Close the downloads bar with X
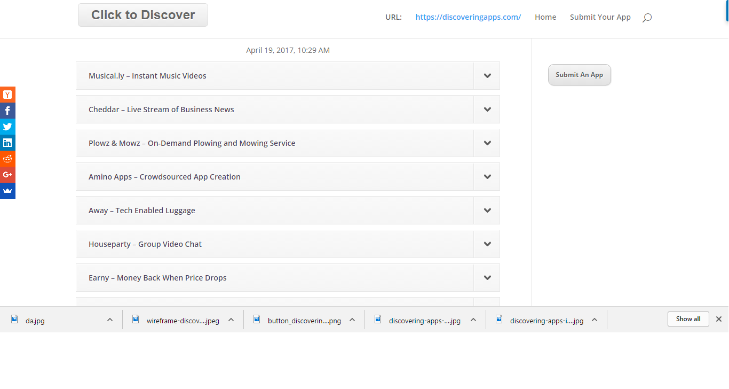The image size is (729, 389). [x=719, y=319]
